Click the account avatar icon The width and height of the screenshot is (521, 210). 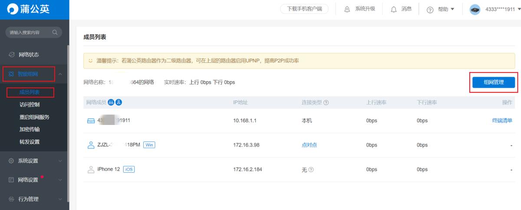[475, 10]
